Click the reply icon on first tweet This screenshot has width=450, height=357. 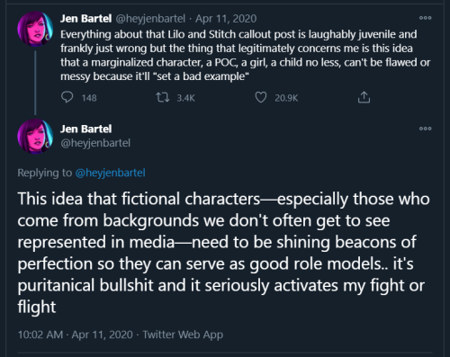pyautogui.click(x=67, y=97)
